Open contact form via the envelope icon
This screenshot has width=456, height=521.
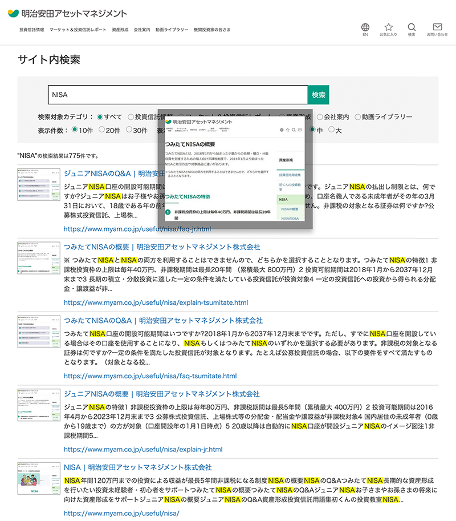(437, 30)
